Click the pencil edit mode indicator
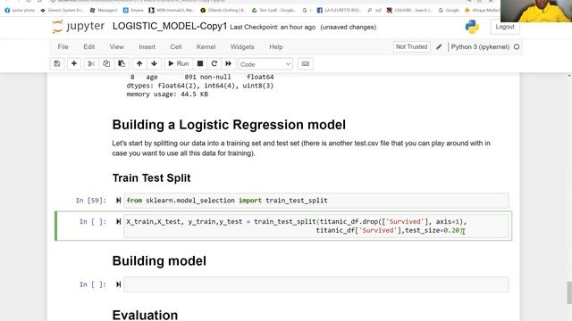Image resolution: width=572 pixels, height=321 pixels. coord(439,46)
